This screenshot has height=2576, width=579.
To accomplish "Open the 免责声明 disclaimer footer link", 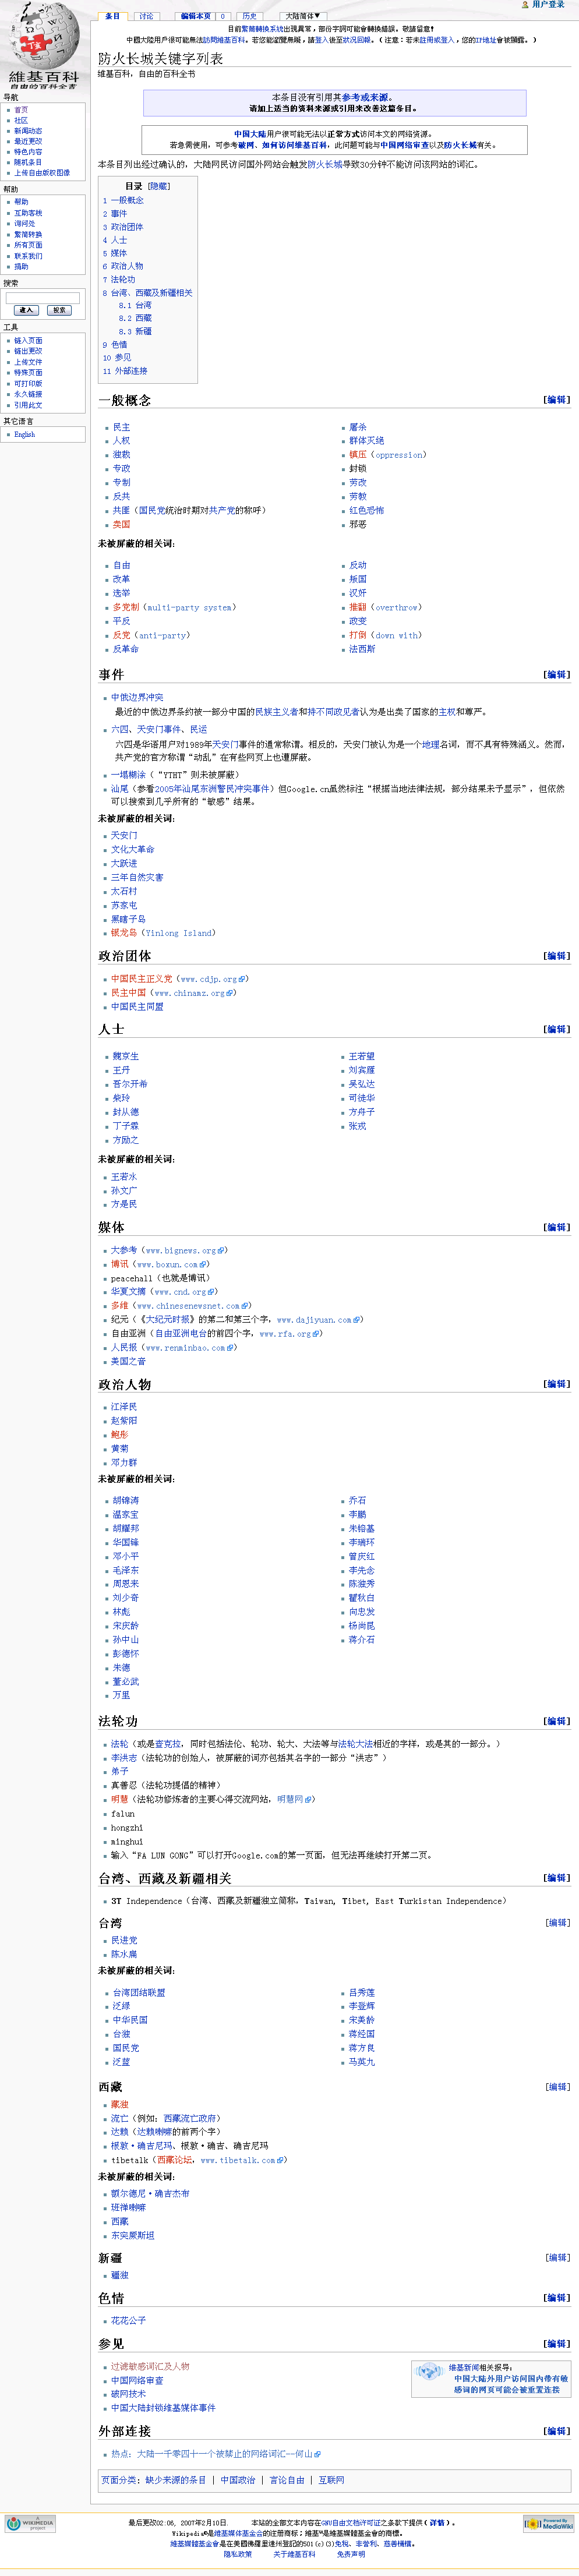I will [x=351, y=2555].
